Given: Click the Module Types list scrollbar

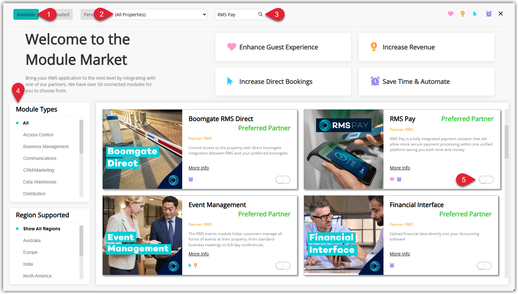Looking at the screenshot, I should pyautogui.click(x=81, y=137).
